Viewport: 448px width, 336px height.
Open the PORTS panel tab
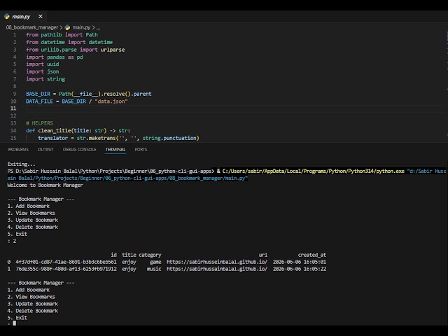141,149
